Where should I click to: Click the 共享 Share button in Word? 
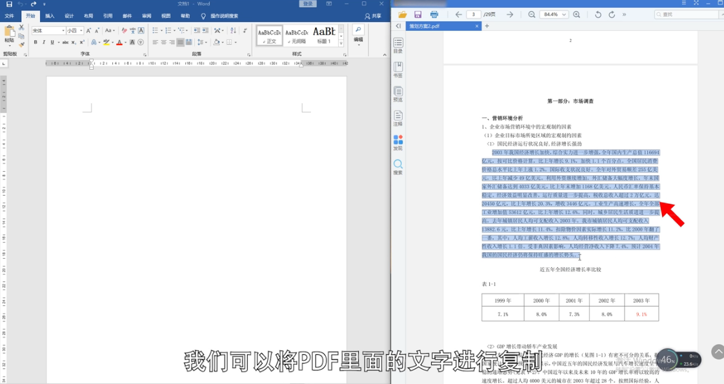point(373,15)
